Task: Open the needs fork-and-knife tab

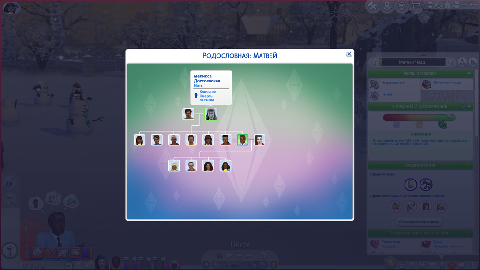Action: [451, 265]
